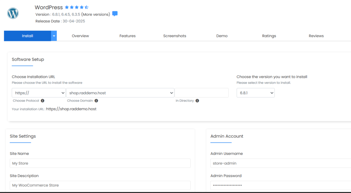Image resolution: width=351 pixels, height=193 pixels.
Task: Open the Demo tab
Action: click(x=222, y=36)
